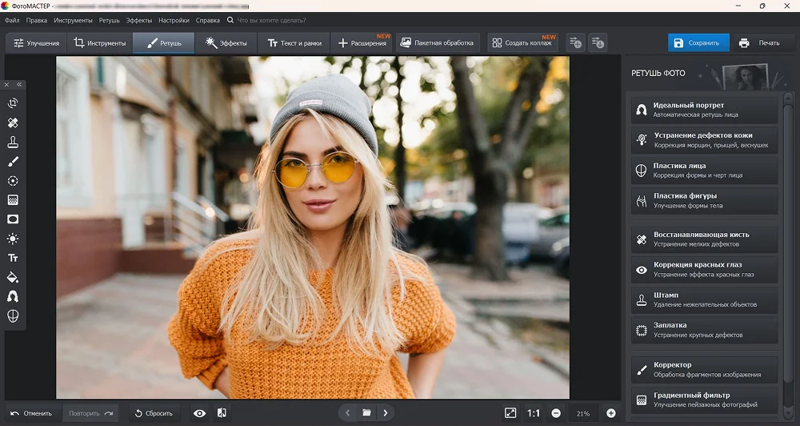Open Градиентный фильтр in right panel
This screenshot has height=426, width=800.
[x=704, y=400]
